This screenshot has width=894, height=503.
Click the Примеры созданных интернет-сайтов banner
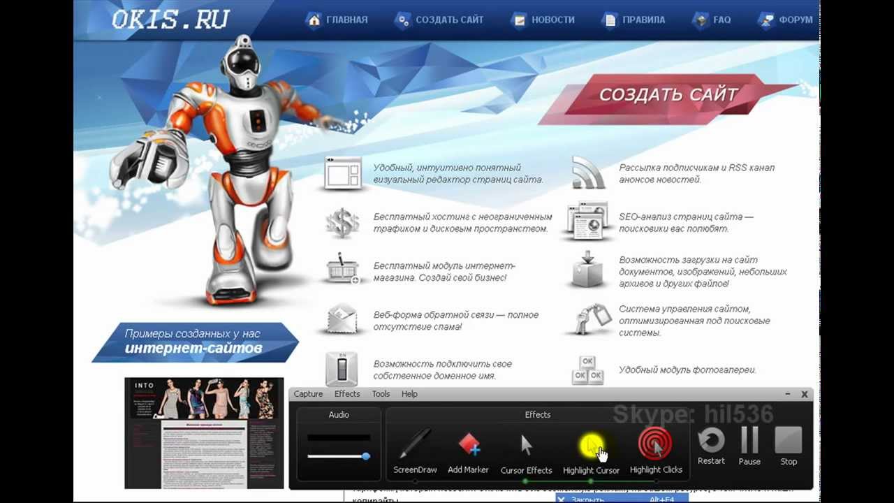[194, 342]
